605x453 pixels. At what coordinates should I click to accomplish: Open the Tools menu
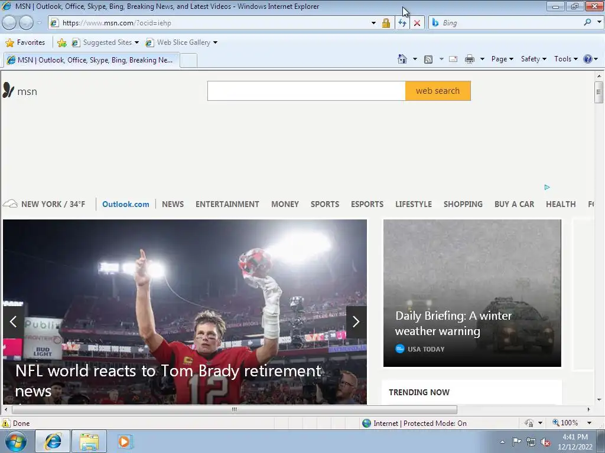pyautogui.click(x=565, y=59)
